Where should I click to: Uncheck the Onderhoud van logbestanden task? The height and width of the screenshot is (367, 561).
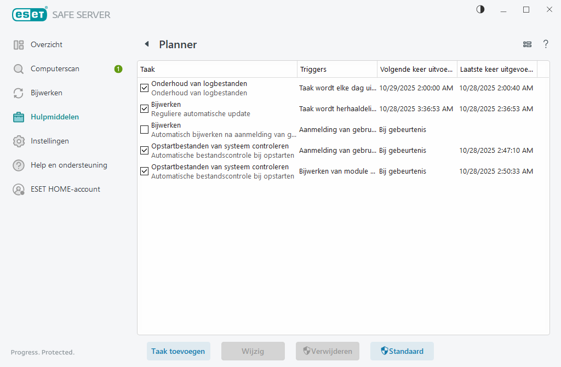(x=144, y=88)
